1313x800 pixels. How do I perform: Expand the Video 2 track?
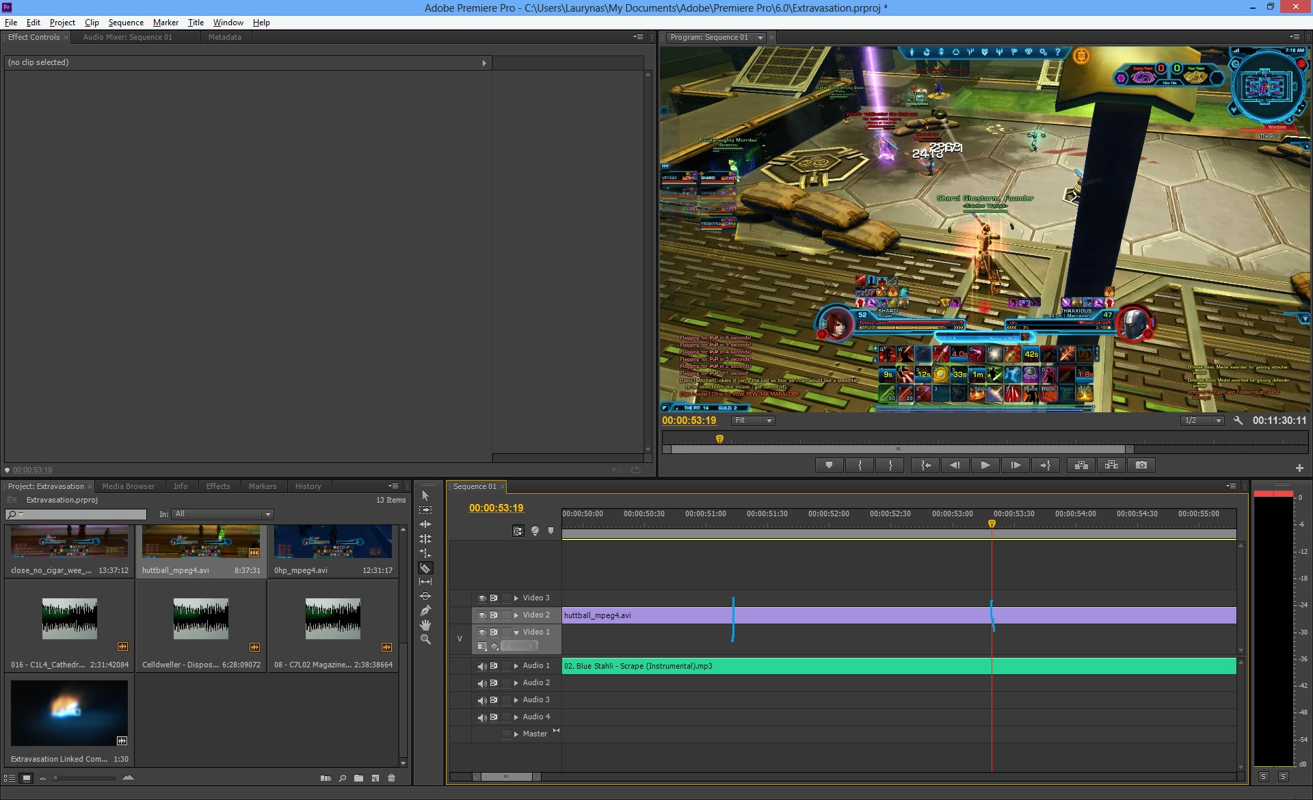tap(516, 615)
